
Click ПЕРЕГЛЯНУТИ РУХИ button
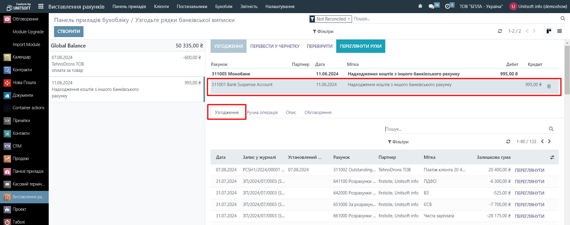click(360, 46)
